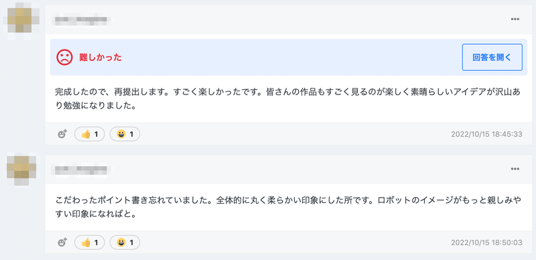This screenshot has width=536, height=260.
Task: Click the avatar of the second commenter
Action: click(x=21, y=171)
